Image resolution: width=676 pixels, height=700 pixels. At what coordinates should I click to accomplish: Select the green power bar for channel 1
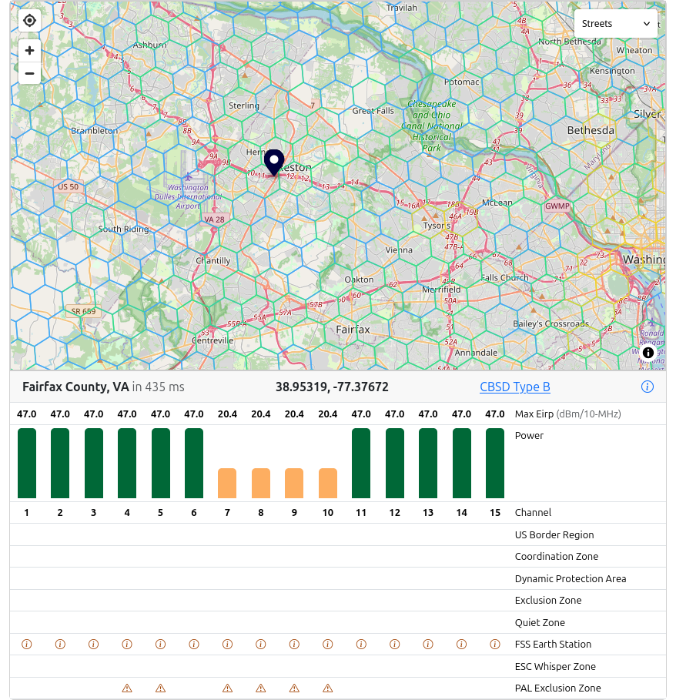(26, 462)
